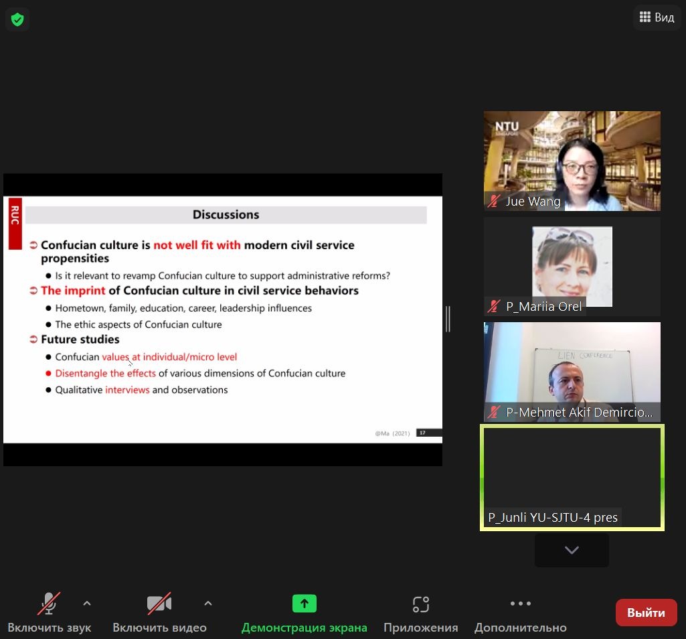Viewport: 686px width, 639px height.
Task: Click the shared Discussions slide area
Action: (x=222, y=319)
